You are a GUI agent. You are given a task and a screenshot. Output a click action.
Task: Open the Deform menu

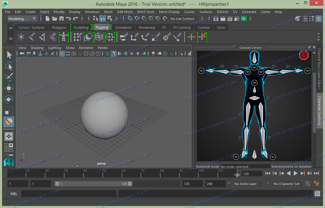(x=222, y=12)
